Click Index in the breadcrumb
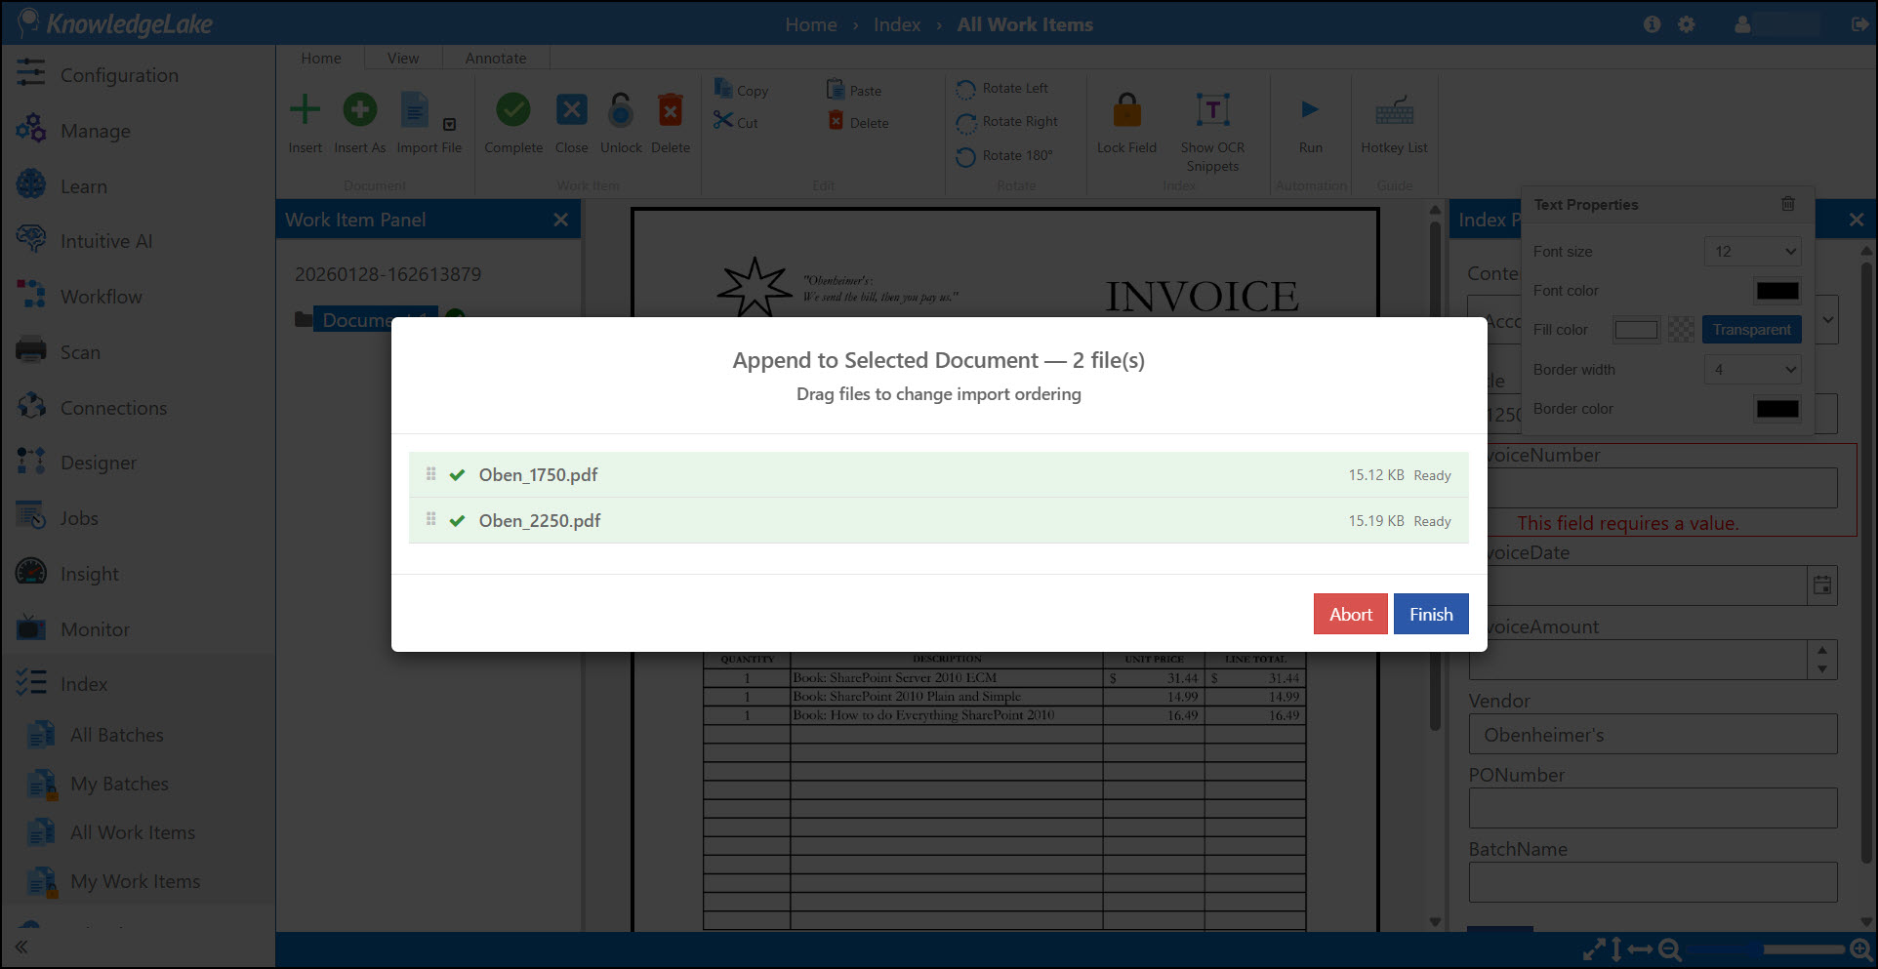Image resolution: width=1878 pixels, height=969 pixels. coord(897,24)
